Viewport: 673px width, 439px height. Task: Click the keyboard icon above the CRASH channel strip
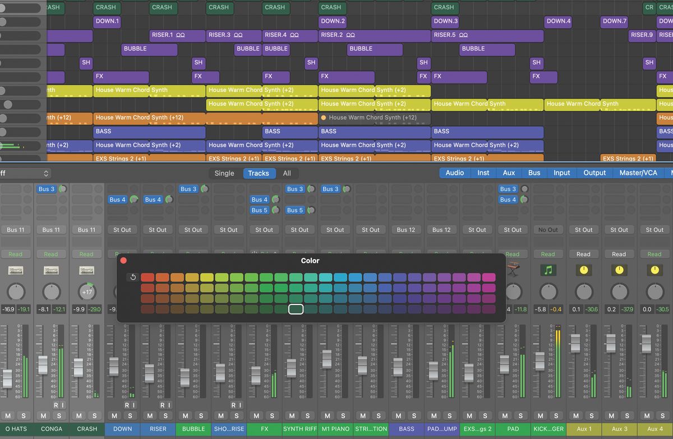87,270
